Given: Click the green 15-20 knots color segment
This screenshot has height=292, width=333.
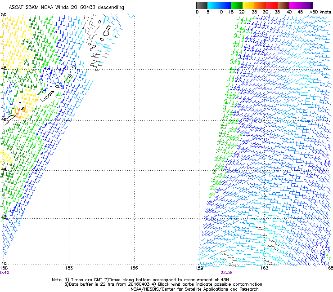Looking at the screenshot, I should [x=237, y=5].
